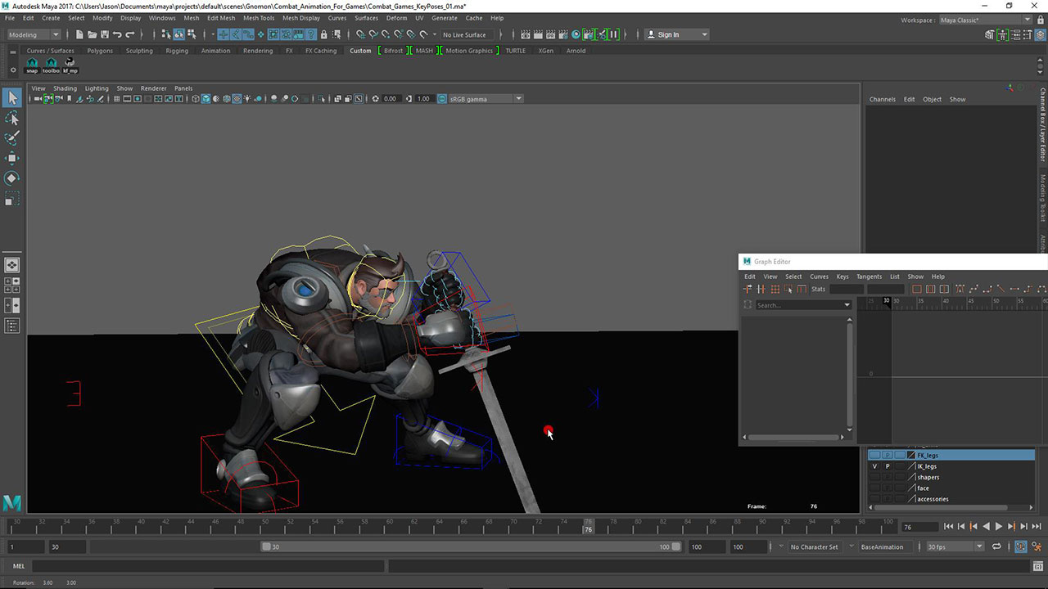The image size is (1048, 589).
Task: Click the Undo arrow icon in status line
Action: (x=117, y=34)
